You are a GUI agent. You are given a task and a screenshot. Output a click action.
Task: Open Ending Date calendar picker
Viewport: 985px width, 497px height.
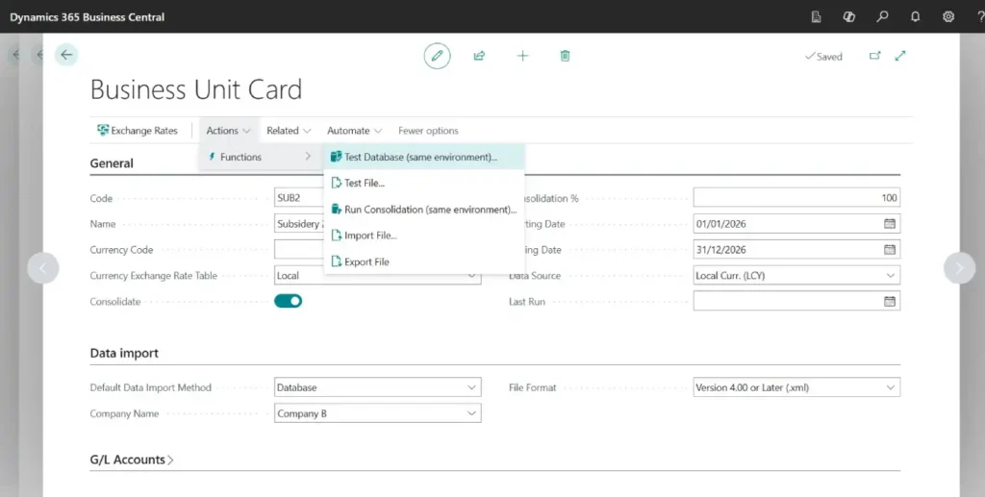point(890,249)
